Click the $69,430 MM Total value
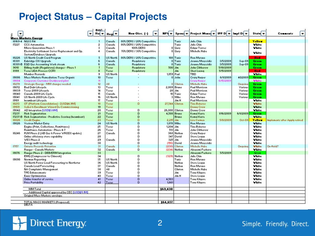 166,189
